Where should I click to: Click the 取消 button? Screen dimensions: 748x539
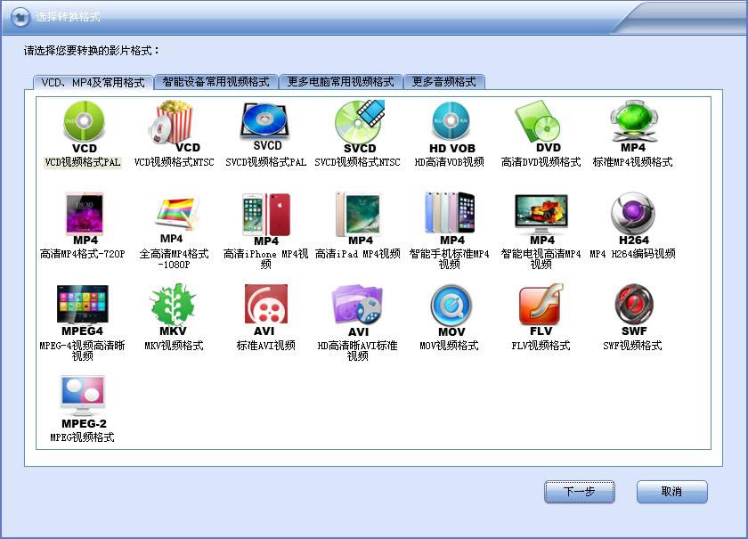pos(671,492)
